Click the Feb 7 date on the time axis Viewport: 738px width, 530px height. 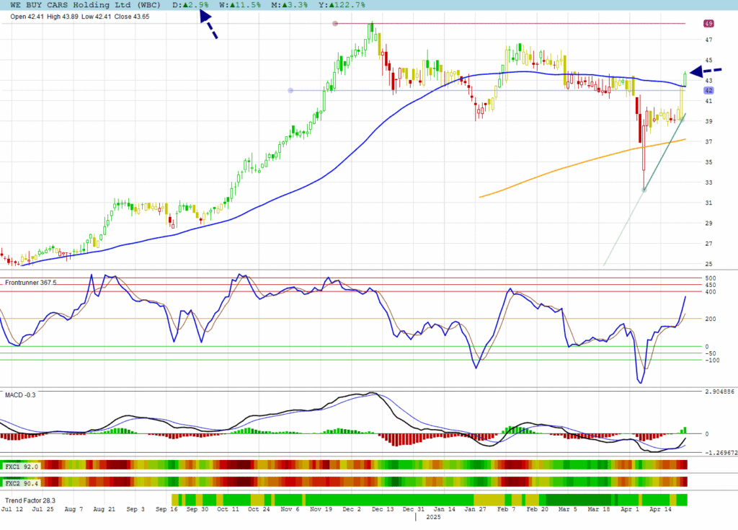coord(507,509)
